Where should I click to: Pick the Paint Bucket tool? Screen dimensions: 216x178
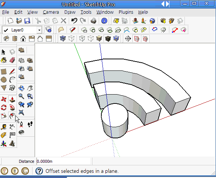(4, 60)
